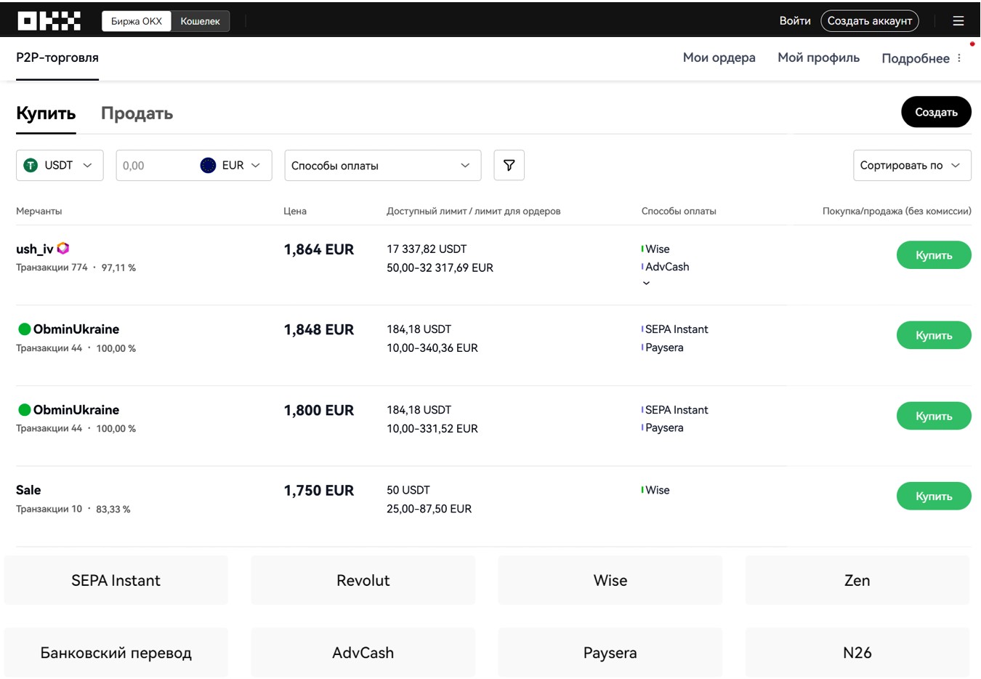The height and width of the screenshot is (679, 981).
Task: Click the price 1,864 EUR
Action: pyautogui.click(x=318, y=249)
